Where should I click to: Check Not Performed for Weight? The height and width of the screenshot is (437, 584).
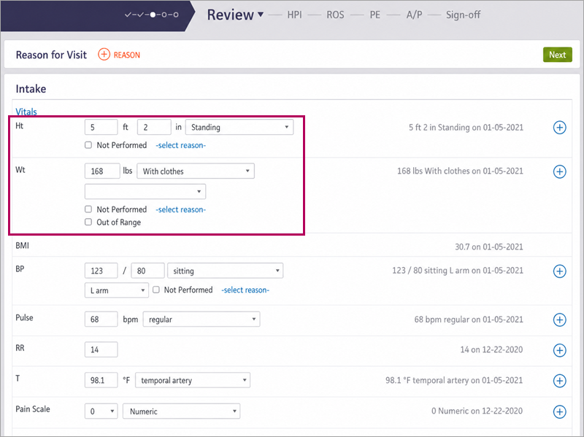pyautogui.click(x=88, y=209)
